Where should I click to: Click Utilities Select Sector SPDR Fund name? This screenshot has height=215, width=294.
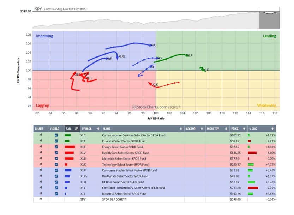coord(123,182)
